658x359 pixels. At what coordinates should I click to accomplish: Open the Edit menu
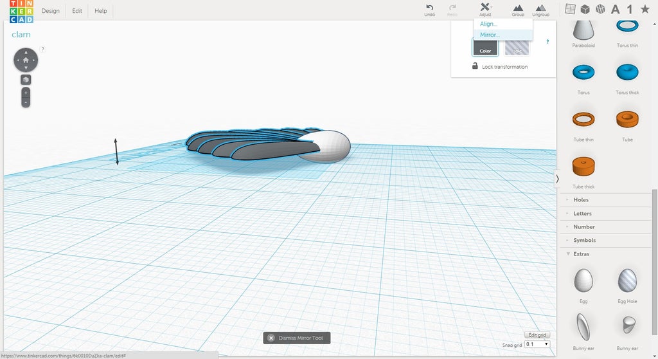click(x=77, y=11)
